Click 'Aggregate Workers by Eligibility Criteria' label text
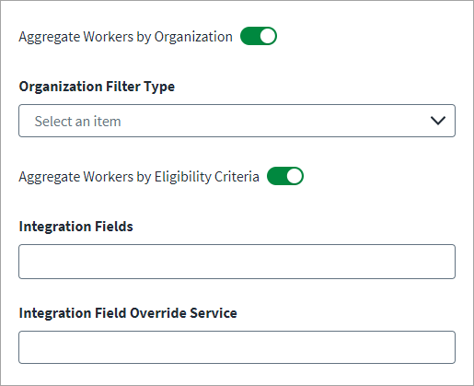Image resolution: width=474 pixels, height=386 pixels. (x=139, y=177)
